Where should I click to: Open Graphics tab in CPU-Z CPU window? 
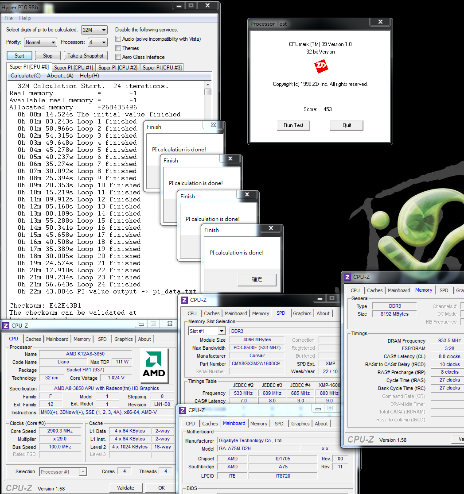(x=123, y=339)
